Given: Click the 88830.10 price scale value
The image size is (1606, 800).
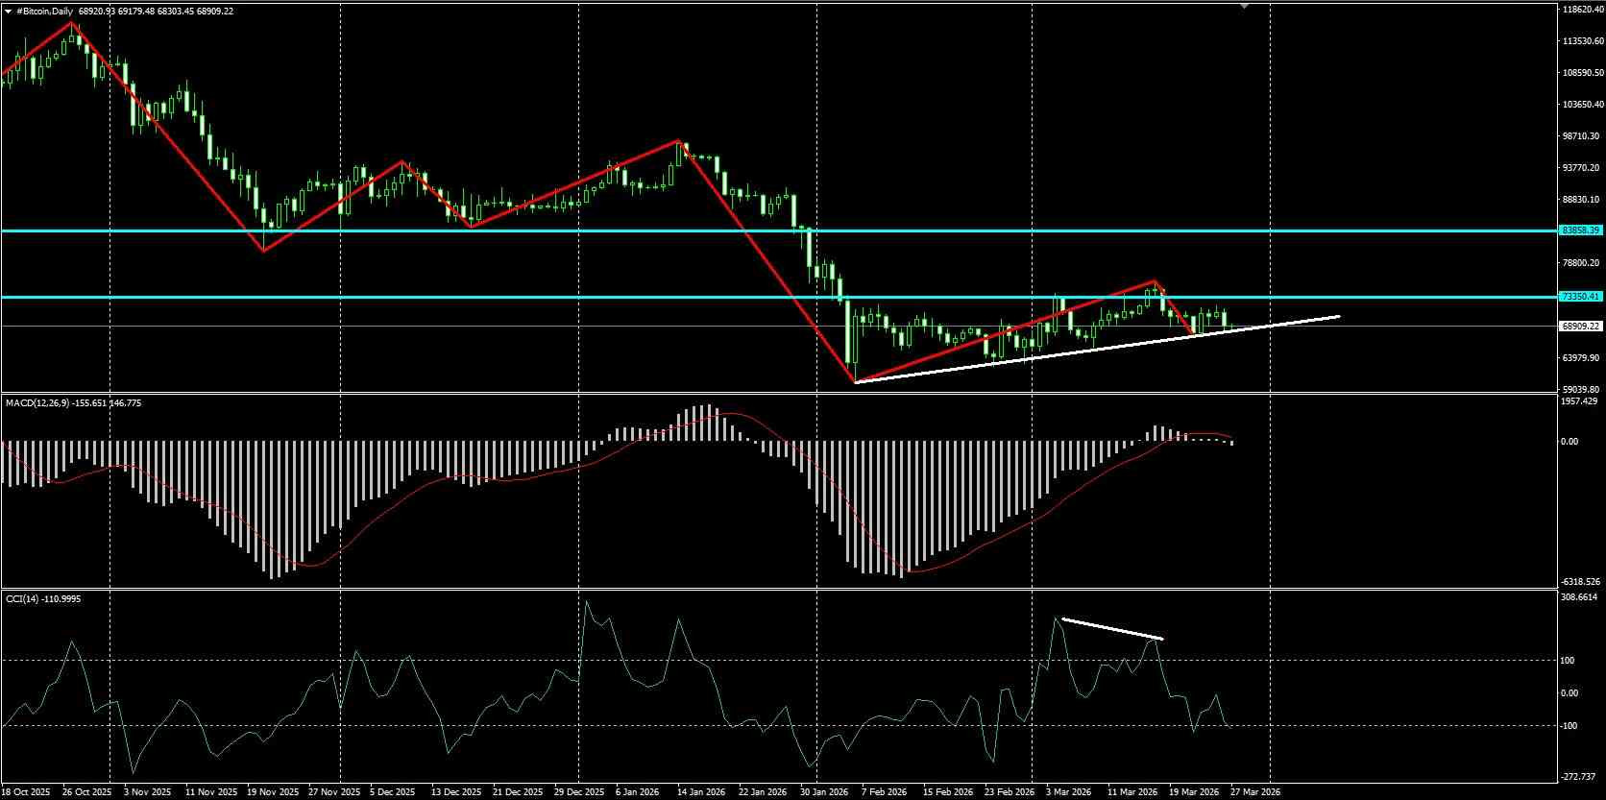Looking at the screenshot, I should pos(1581,199).
